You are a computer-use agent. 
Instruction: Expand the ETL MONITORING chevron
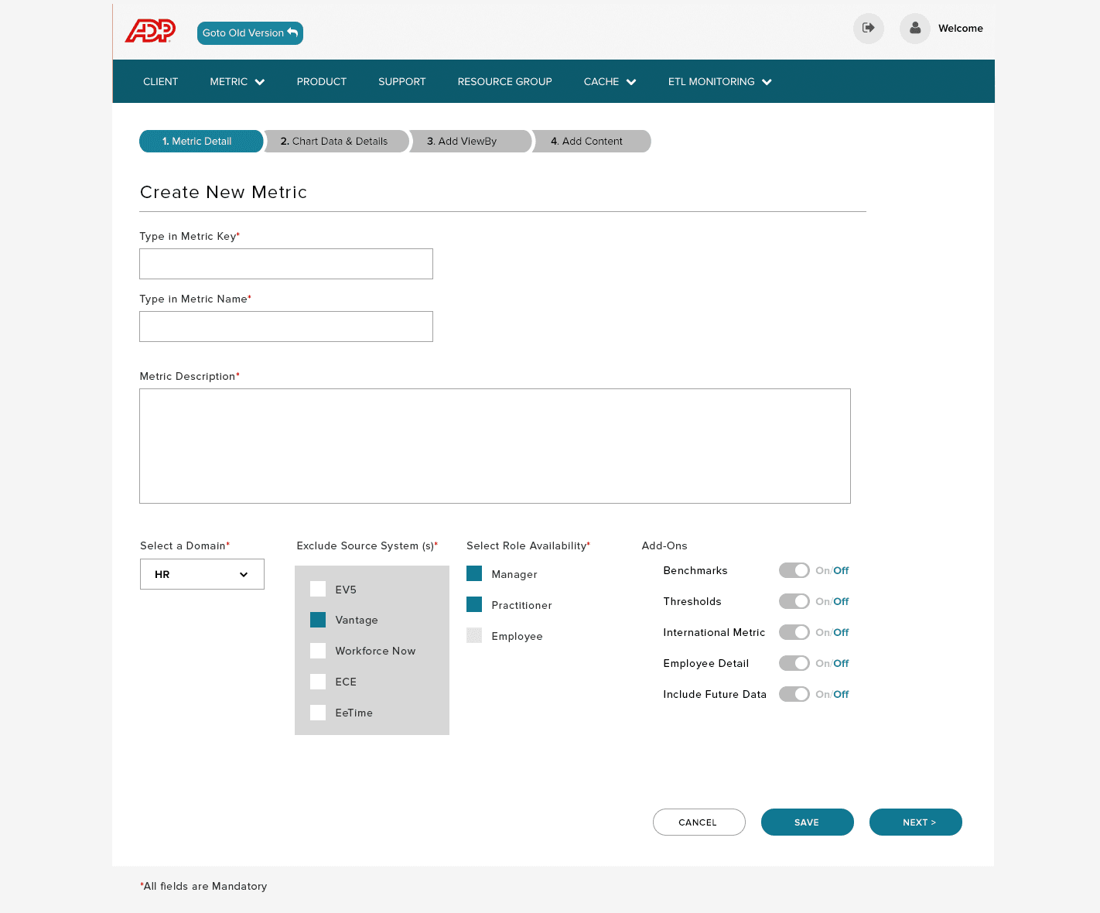pyautogui.click(x=767, y=82)
